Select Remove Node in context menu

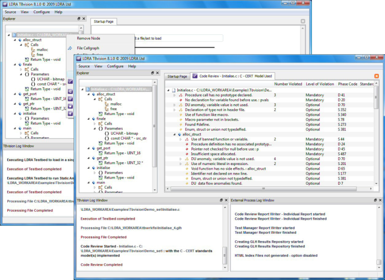(89, 38)
